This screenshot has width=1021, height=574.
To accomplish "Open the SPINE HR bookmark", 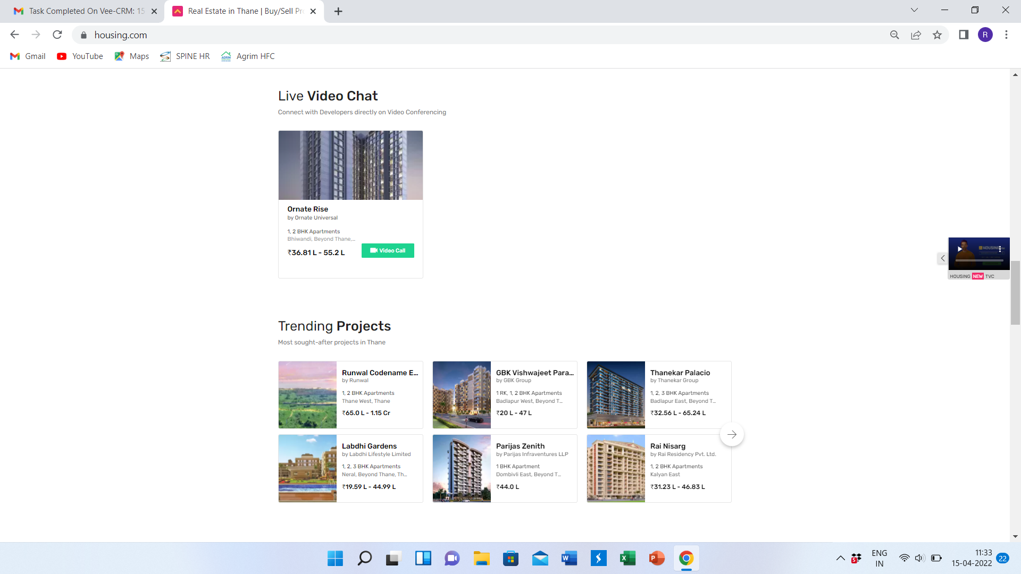I will pyautogui.click(x=185, y=56).
